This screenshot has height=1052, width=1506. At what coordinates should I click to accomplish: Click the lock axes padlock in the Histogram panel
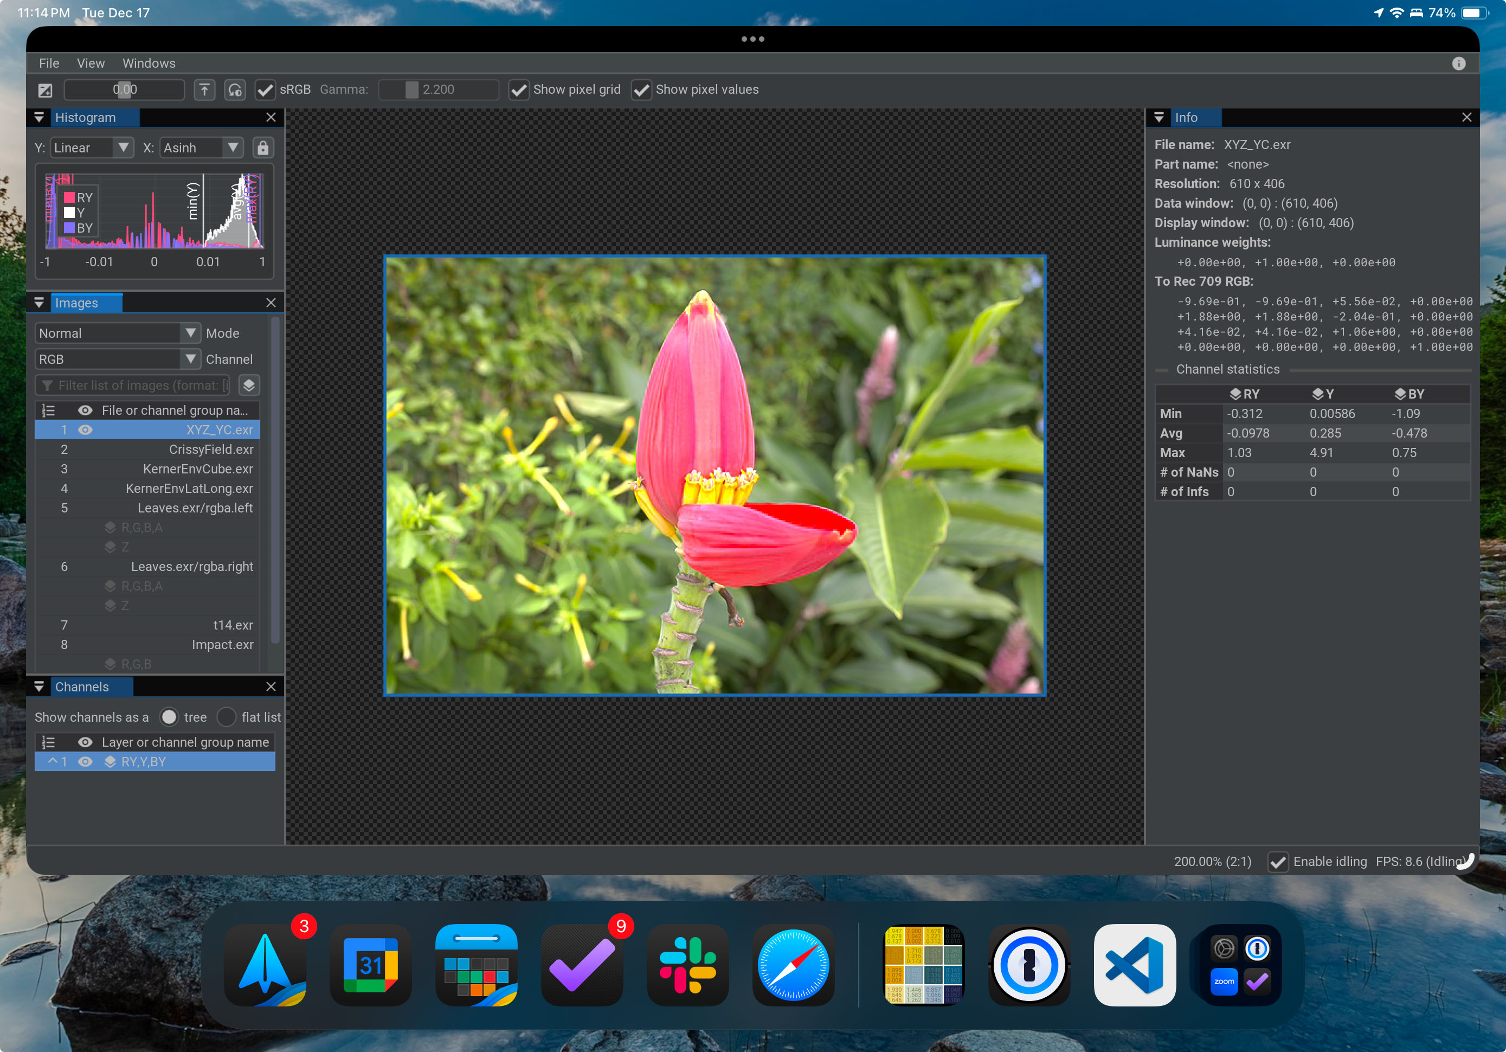point(263,147)
